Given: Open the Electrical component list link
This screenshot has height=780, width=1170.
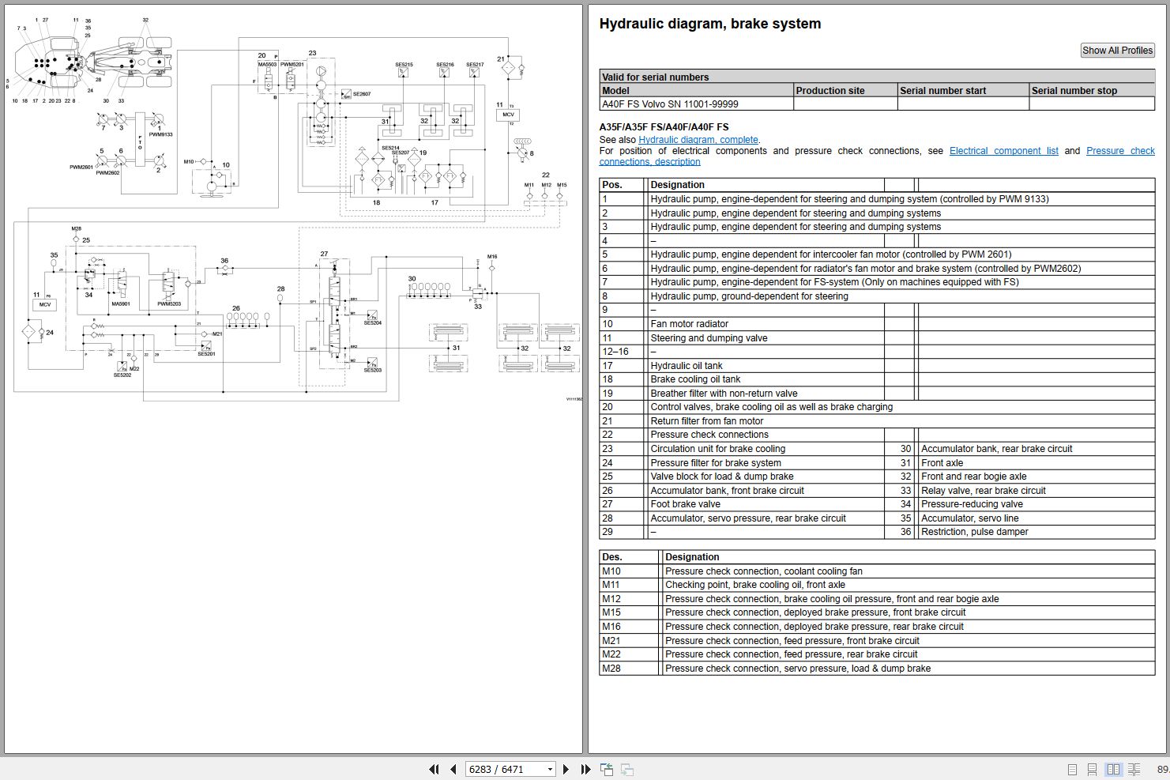Looking at the screenshot, I should (x=1003, y=151).
